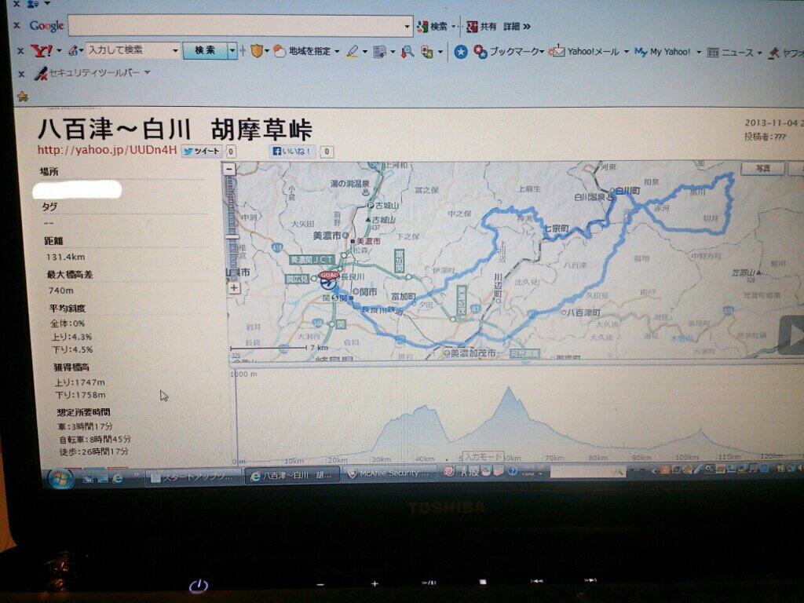Click the user accounts icon at window top
This screenshot has width=804, height=603.
tap(33, 4)
